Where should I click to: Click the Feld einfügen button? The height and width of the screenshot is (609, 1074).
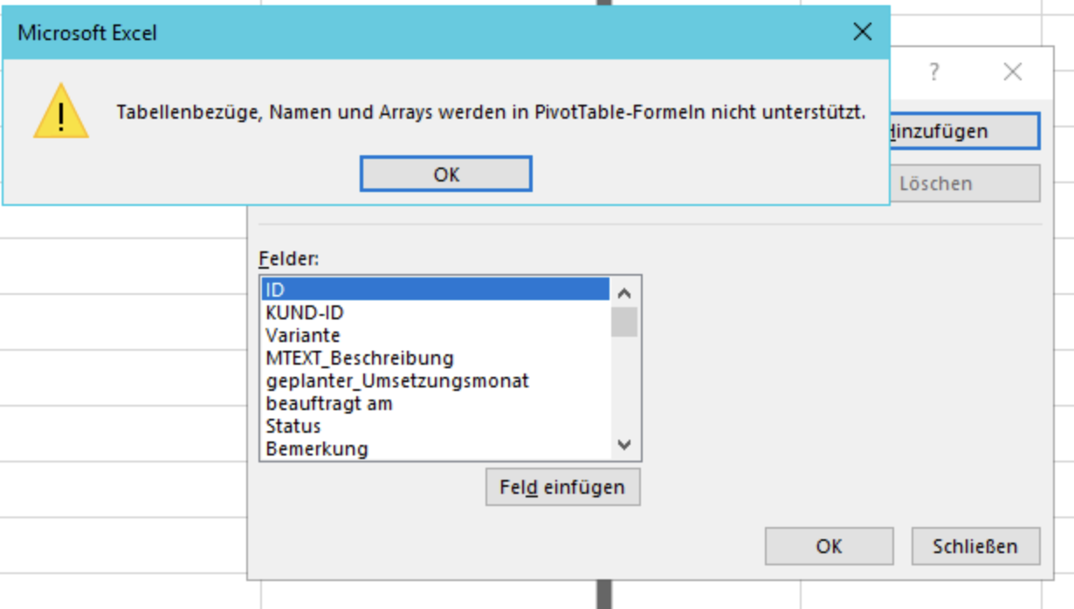pyautogui.click(x=562, y=487)
